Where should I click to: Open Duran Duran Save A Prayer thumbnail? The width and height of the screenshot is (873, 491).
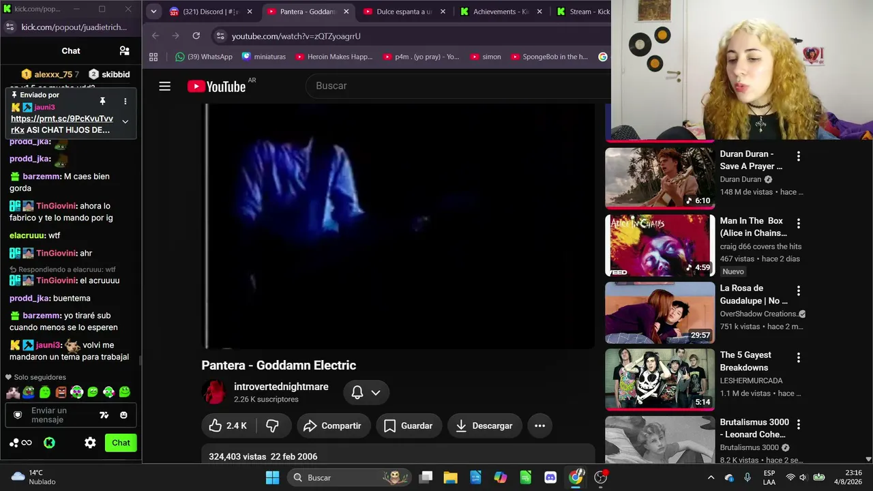click(x=660, y=177)
